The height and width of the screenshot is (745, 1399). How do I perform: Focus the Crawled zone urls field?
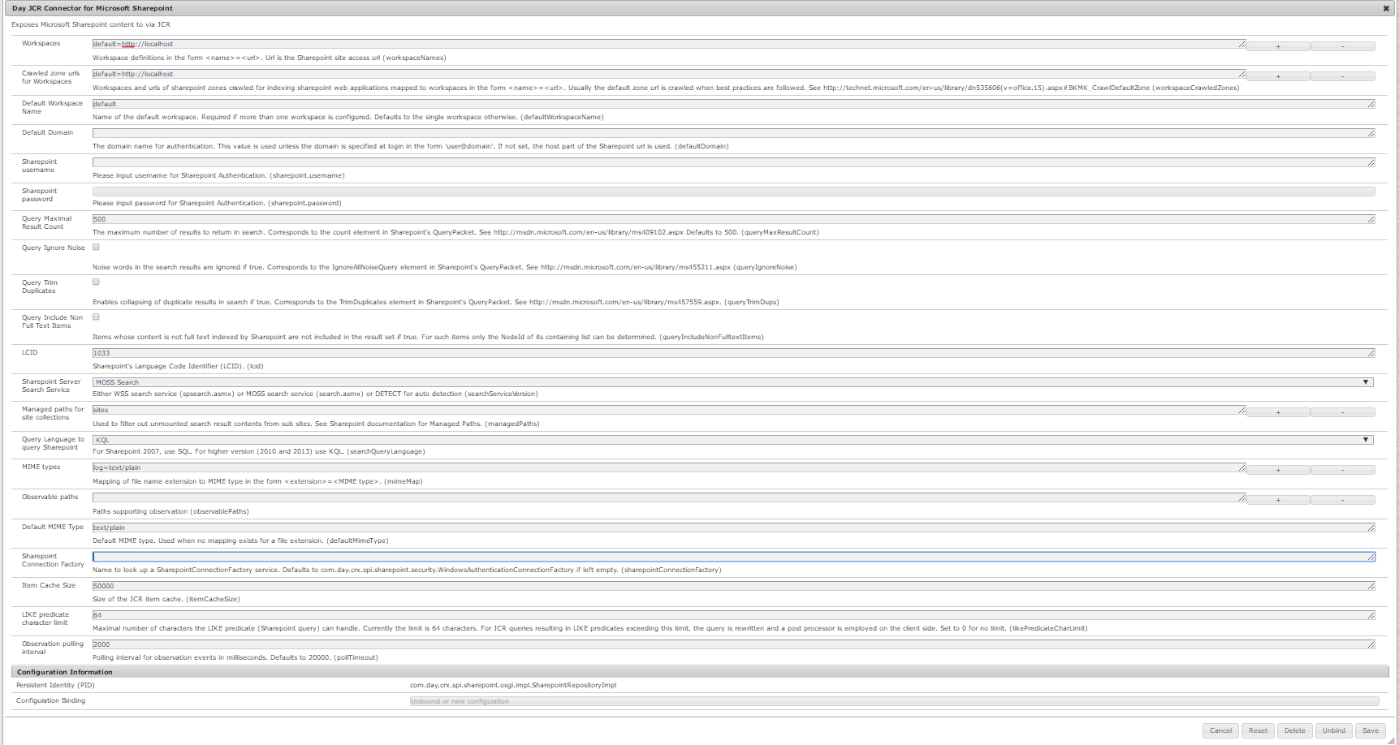(669, 74)
